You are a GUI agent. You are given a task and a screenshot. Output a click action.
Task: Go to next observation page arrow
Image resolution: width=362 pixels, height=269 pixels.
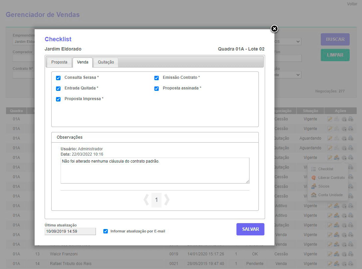click(167, 200)
